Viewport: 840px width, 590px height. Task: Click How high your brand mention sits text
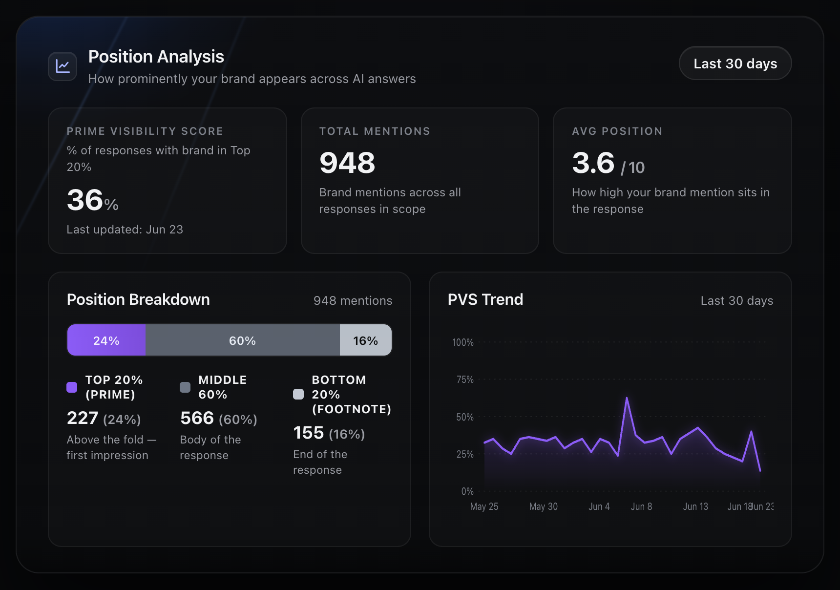coord(671,201)
